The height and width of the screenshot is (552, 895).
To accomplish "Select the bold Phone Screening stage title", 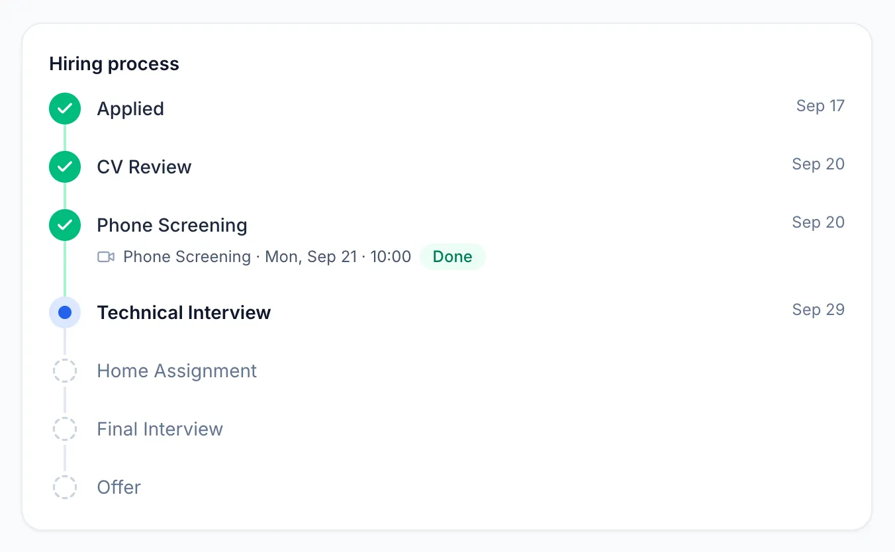I will tap(172, 225).
